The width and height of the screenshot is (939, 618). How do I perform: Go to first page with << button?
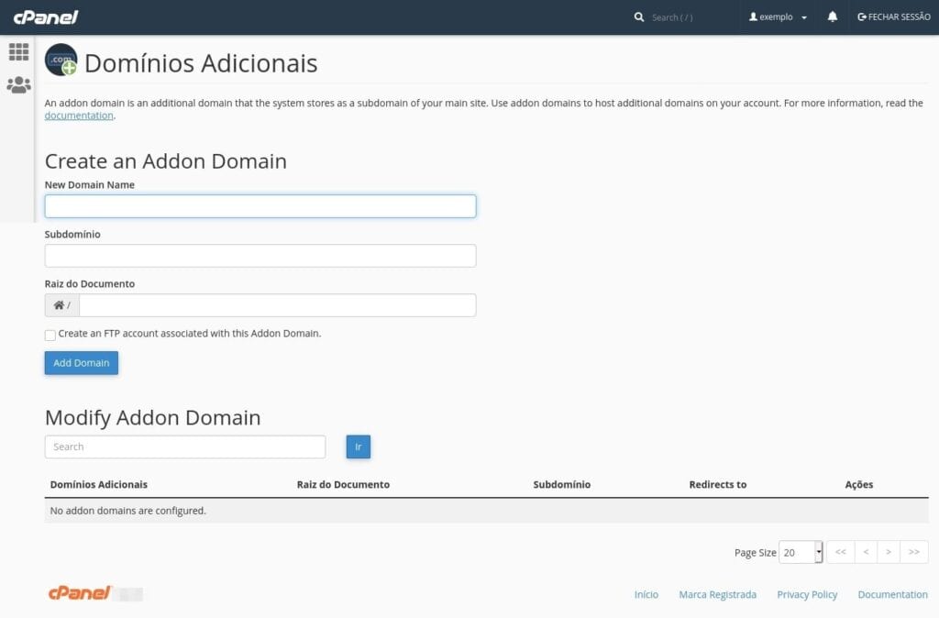click(841, 552)
